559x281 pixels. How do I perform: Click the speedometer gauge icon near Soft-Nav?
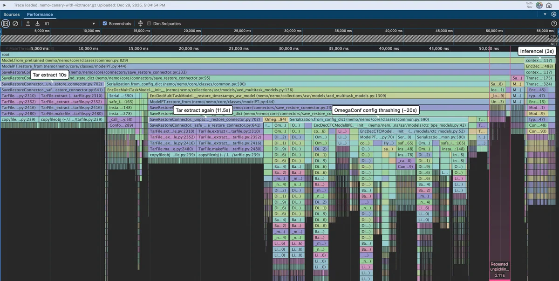coord(539,5)
